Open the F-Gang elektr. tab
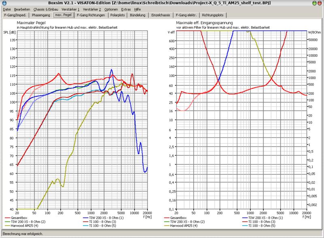Viewport: 324px width, 238px height. coord(186,15)
